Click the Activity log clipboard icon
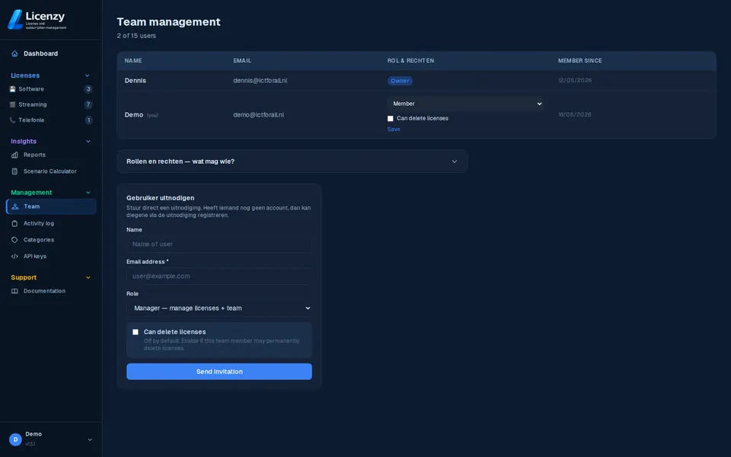 [14, 223]
